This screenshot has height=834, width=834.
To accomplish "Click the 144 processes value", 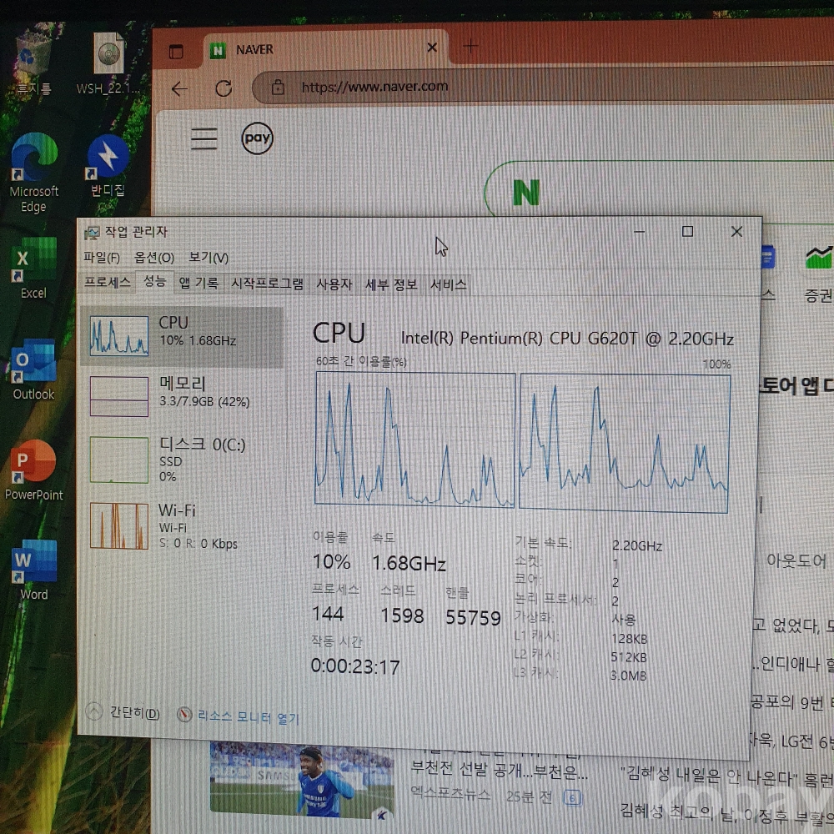I will click(x=328, y=614).
